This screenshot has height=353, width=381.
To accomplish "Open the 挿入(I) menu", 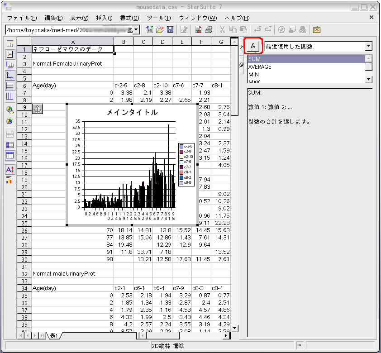I will pyautogui.click(x=104, y=18).
